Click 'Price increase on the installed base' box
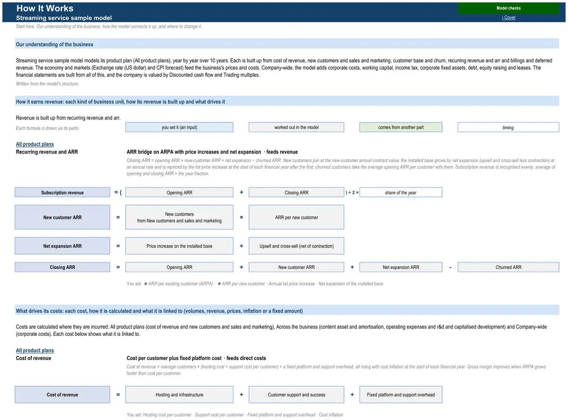This screenshot has height=420, width=568. pos(179,246)
